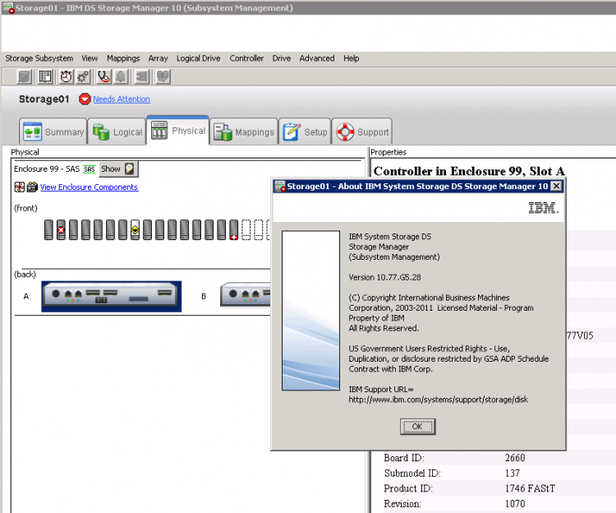Click the green SAS interface icon
The width and height of the screenshot is (616, 513).
tap(90, 169)
